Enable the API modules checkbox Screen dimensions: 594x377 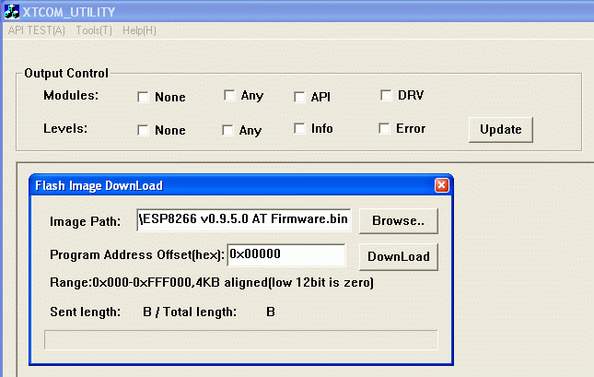tap(299, 97)
